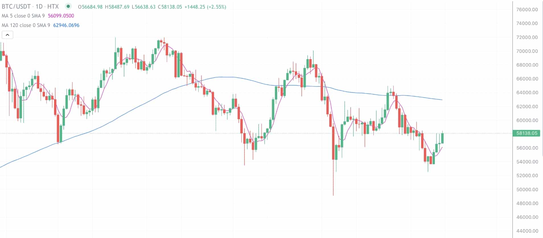Click the blue MA 120 value 62946.0696
The height and width of the screenshot is (238, 543).
tap(66, 25)
